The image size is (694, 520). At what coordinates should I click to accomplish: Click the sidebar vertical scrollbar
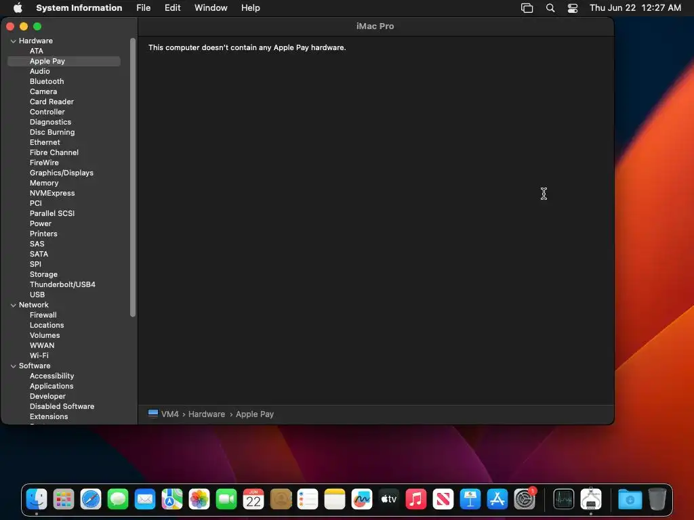click(x=133, y=177)
